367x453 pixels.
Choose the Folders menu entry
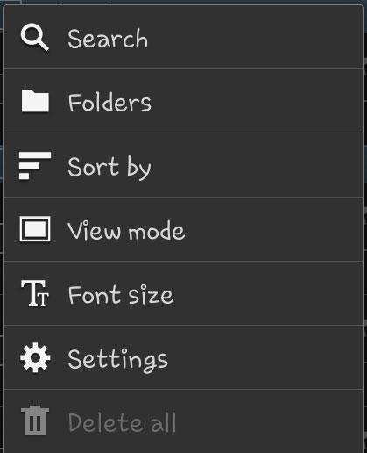(x=183, y=101)
